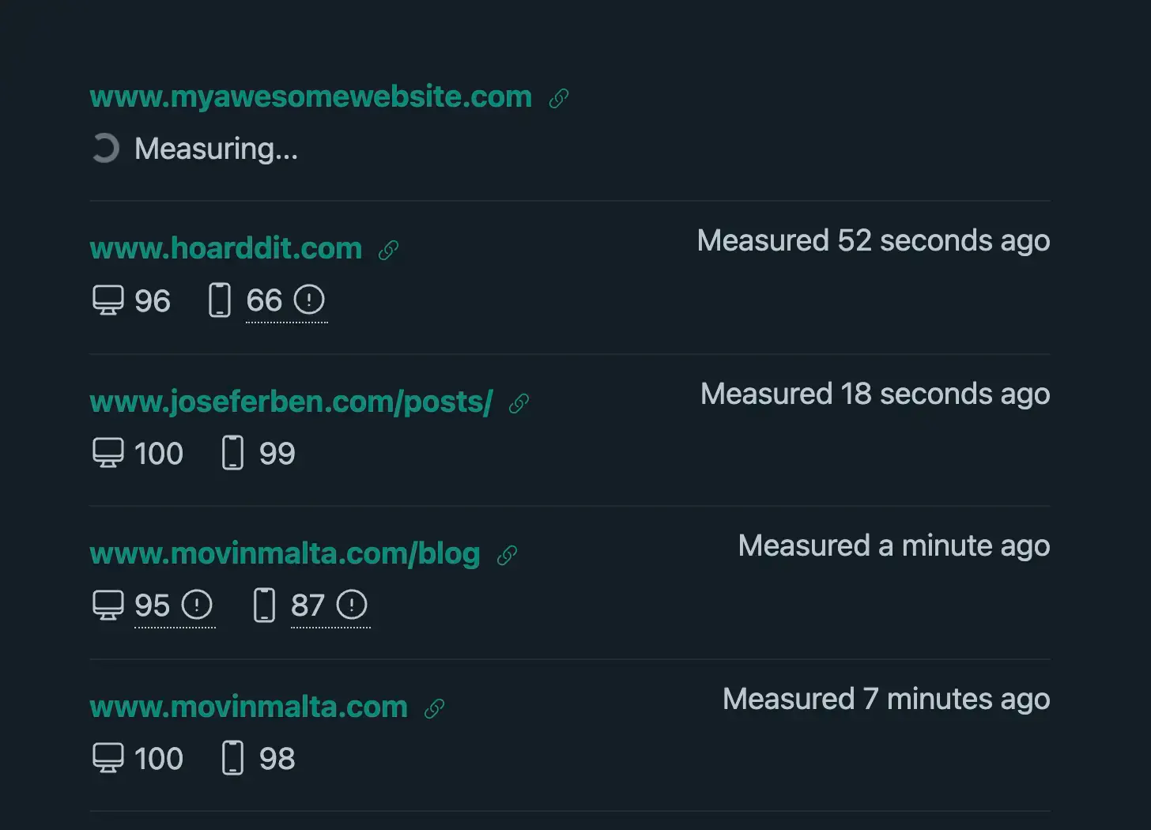Image resolution: width=1151 pixels, height=830 pixels.
Task: Click desktop monitor icon for hoarddit.com
Action: (x=108, y=300)
